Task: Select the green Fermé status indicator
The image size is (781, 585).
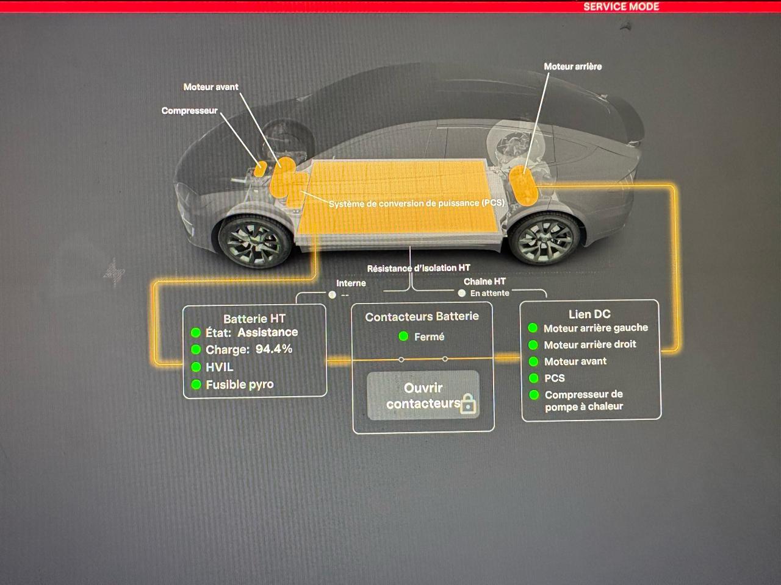Action: (x=403, y=336)
